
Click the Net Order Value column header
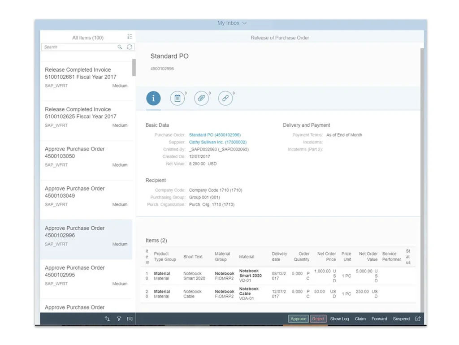(368, 257)
